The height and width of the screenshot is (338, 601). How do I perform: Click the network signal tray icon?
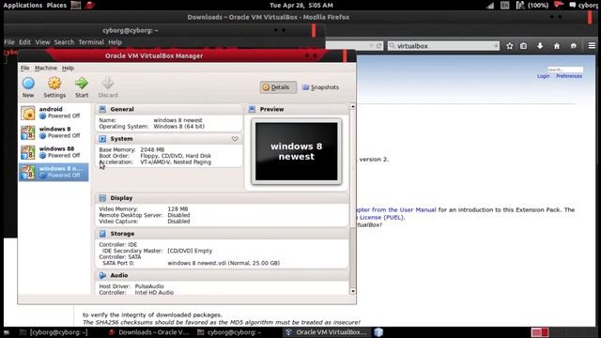490,6
